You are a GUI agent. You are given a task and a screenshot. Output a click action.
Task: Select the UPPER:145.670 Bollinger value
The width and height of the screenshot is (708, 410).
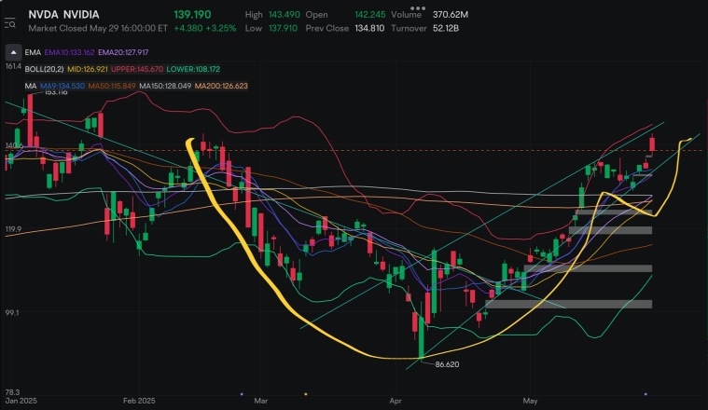137,69
